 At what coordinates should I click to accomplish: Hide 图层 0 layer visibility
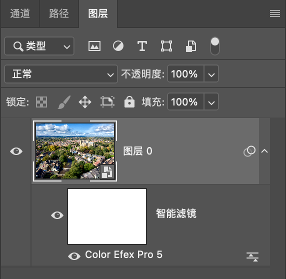click(16, 151)
